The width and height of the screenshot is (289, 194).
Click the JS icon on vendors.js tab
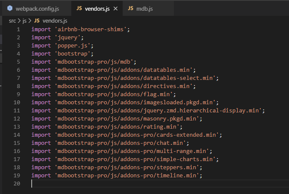(79, 8)
